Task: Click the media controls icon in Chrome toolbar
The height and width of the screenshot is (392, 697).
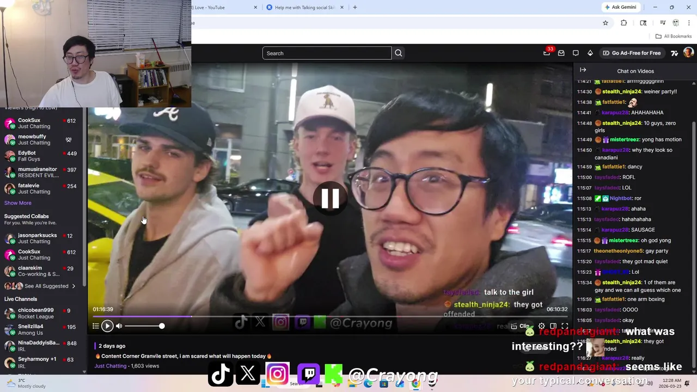Action: point(663,23)
